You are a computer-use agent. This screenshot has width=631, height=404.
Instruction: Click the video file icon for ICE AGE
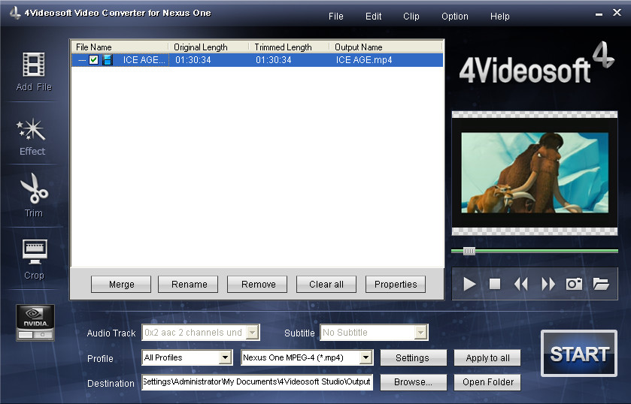[108, 60]
